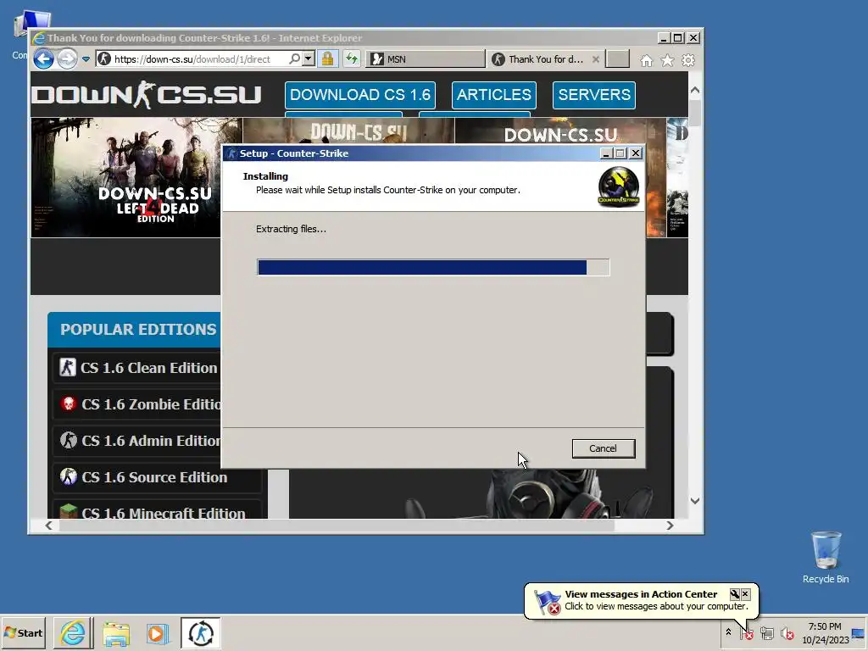Select the Recycle Bin desktop icon

coord(826,558)
